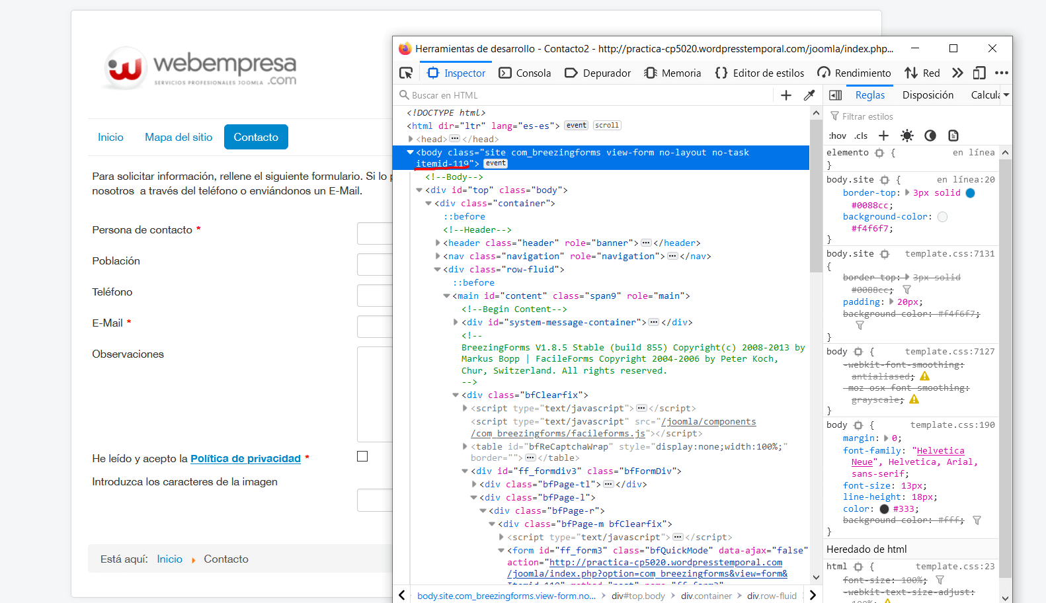Viewport: 1046px width, 603px height.
Task: Toggle the three-pane inspector sidebar icon
Action: click(836, 95)
